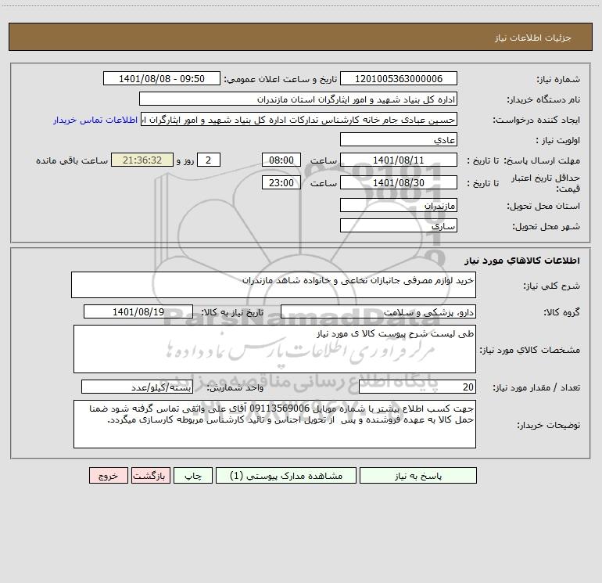Click the تاریخ و ساعت اعلان عمومی label
This screenshot has height=583, width=602.
280,79
